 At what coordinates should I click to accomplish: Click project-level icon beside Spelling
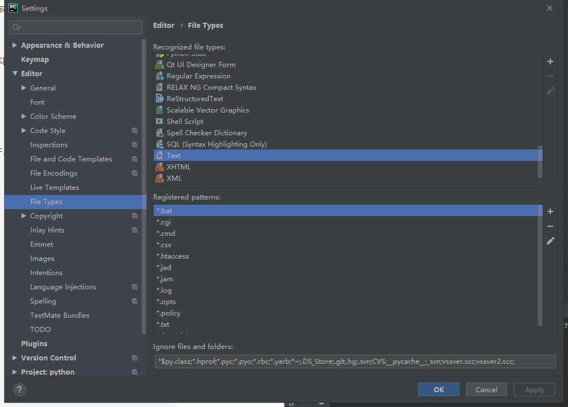click(x=134, y=301)
